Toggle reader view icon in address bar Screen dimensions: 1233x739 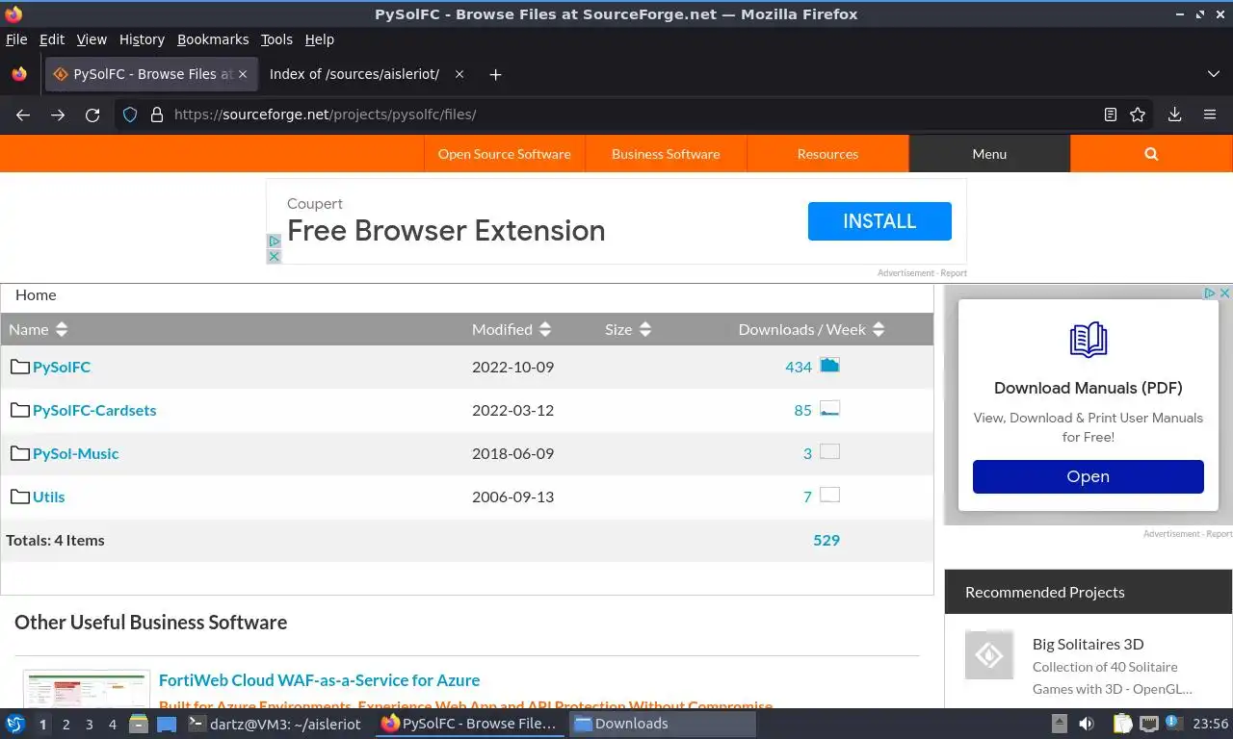click(x=1111, y=115)
